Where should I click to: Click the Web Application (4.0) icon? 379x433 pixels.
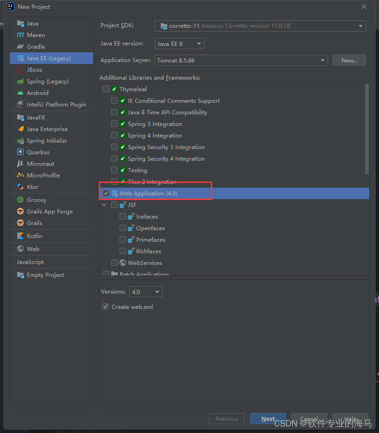[114, 194]
